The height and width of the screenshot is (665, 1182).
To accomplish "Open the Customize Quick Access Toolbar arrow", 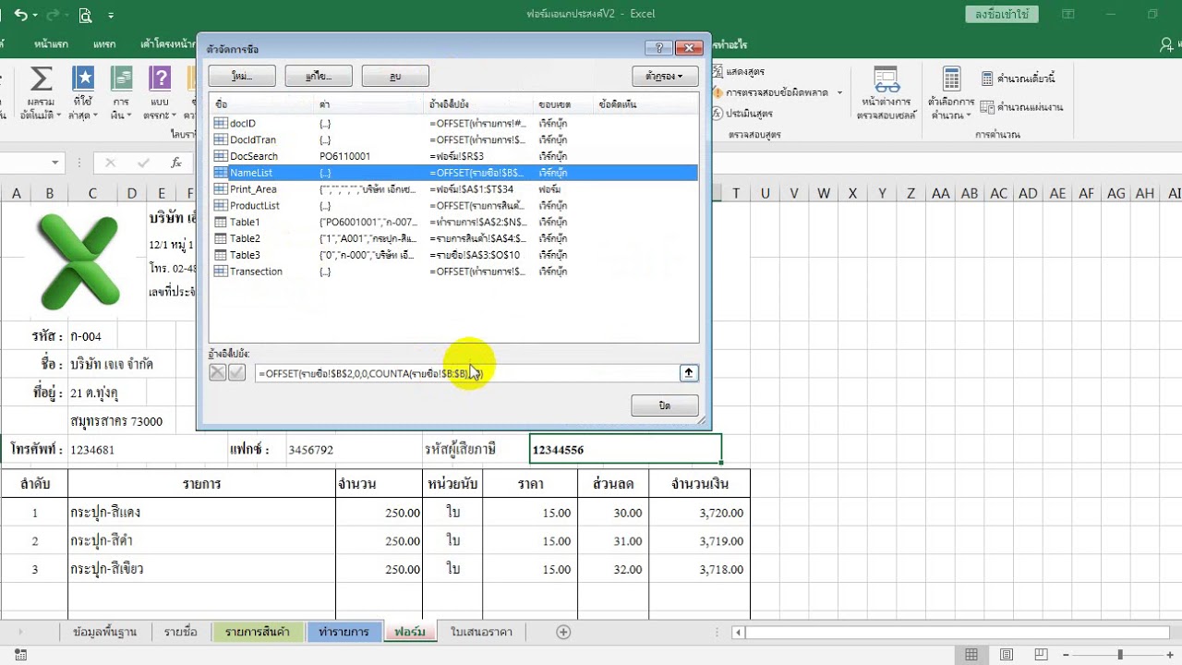I will click(x=111, y=16).
